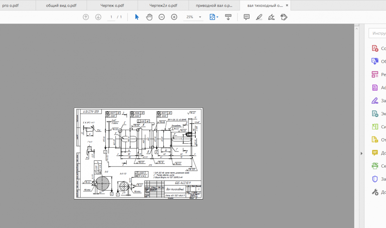386x228 pixels.
Task: Open the Protect shield tool
Action: tap(374, 179)
